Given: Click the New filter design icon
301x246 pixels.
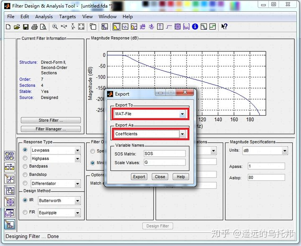Looking at the screenshot, I should click(x=8, y=27).
